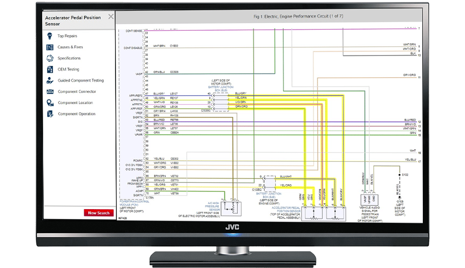
Task: View Component Location
Action: [x=75, y=103]
